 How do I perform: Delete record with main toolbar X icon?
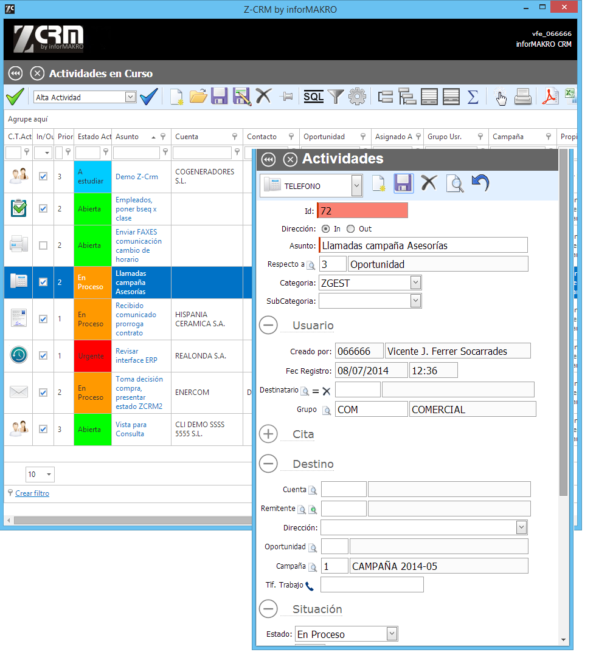pyautogui.click(x=263, y=97)
